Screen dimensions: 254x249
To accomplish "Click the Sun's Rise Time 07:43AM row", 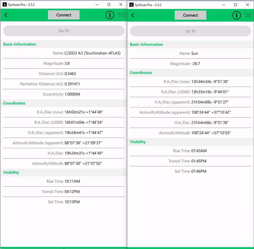I will tap(190, 151).
